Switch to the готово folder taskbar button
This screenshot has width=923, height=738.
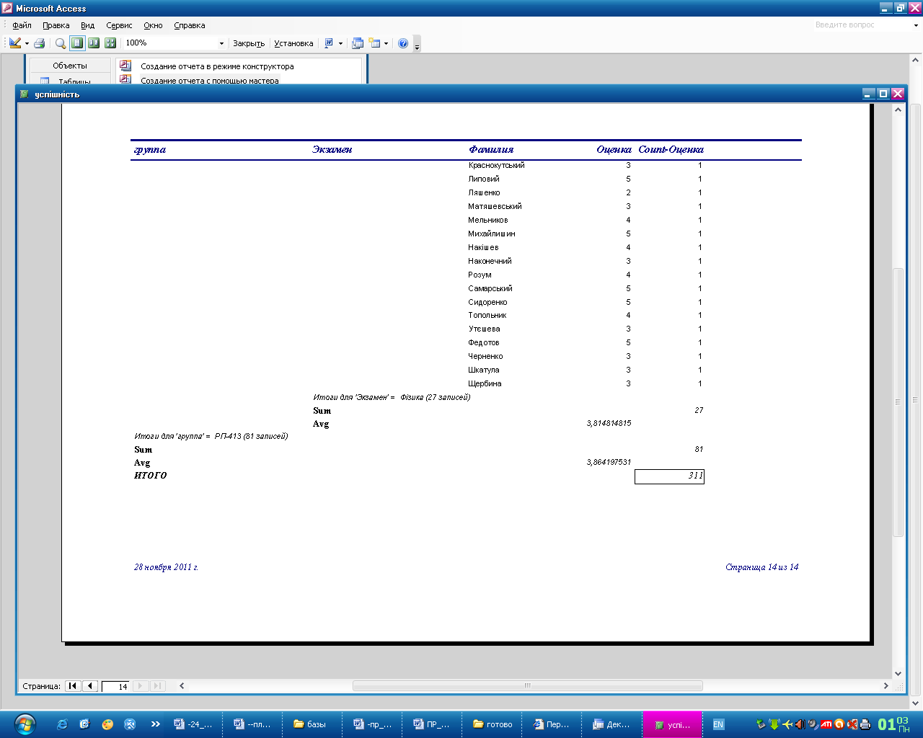coord(493,724)
